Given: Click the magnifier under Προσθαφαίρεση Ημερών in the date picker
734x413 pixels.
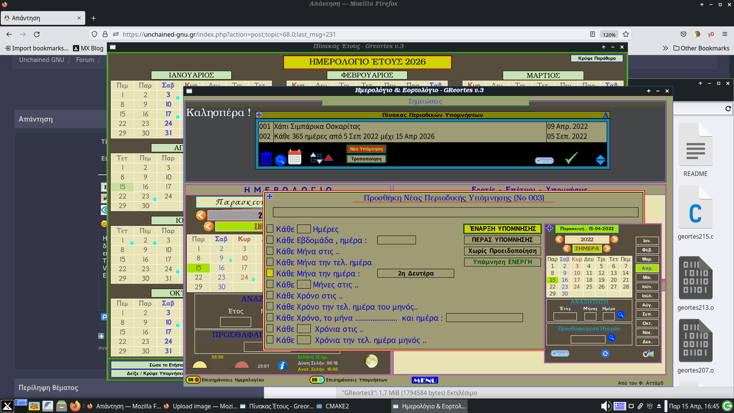Looking at the screenshot, I should tap(611, 338).
